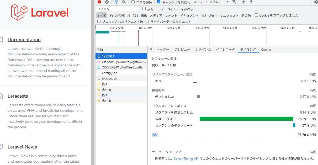This screenshot has height=165, width=318.
Task: Click document icon beside 127.0.0.1
Action: click(x=99, y=56)
